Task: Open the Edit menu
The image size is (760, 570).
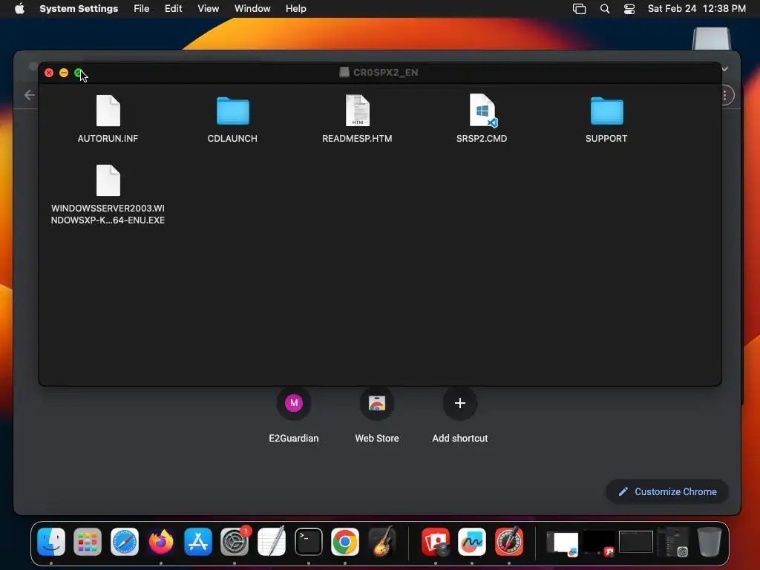Action: tap(173, 8)
